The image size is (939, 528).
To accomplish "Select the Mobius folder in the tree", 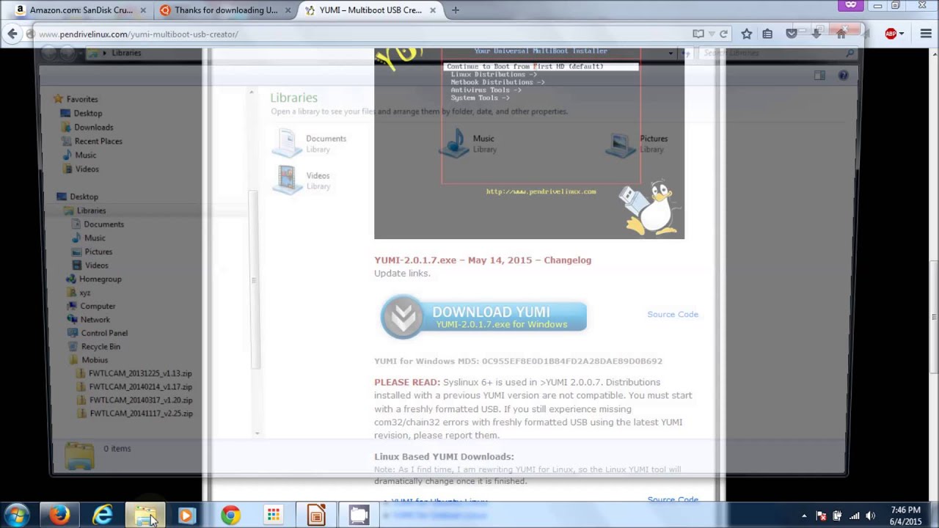I will click(x=95, y=360).
